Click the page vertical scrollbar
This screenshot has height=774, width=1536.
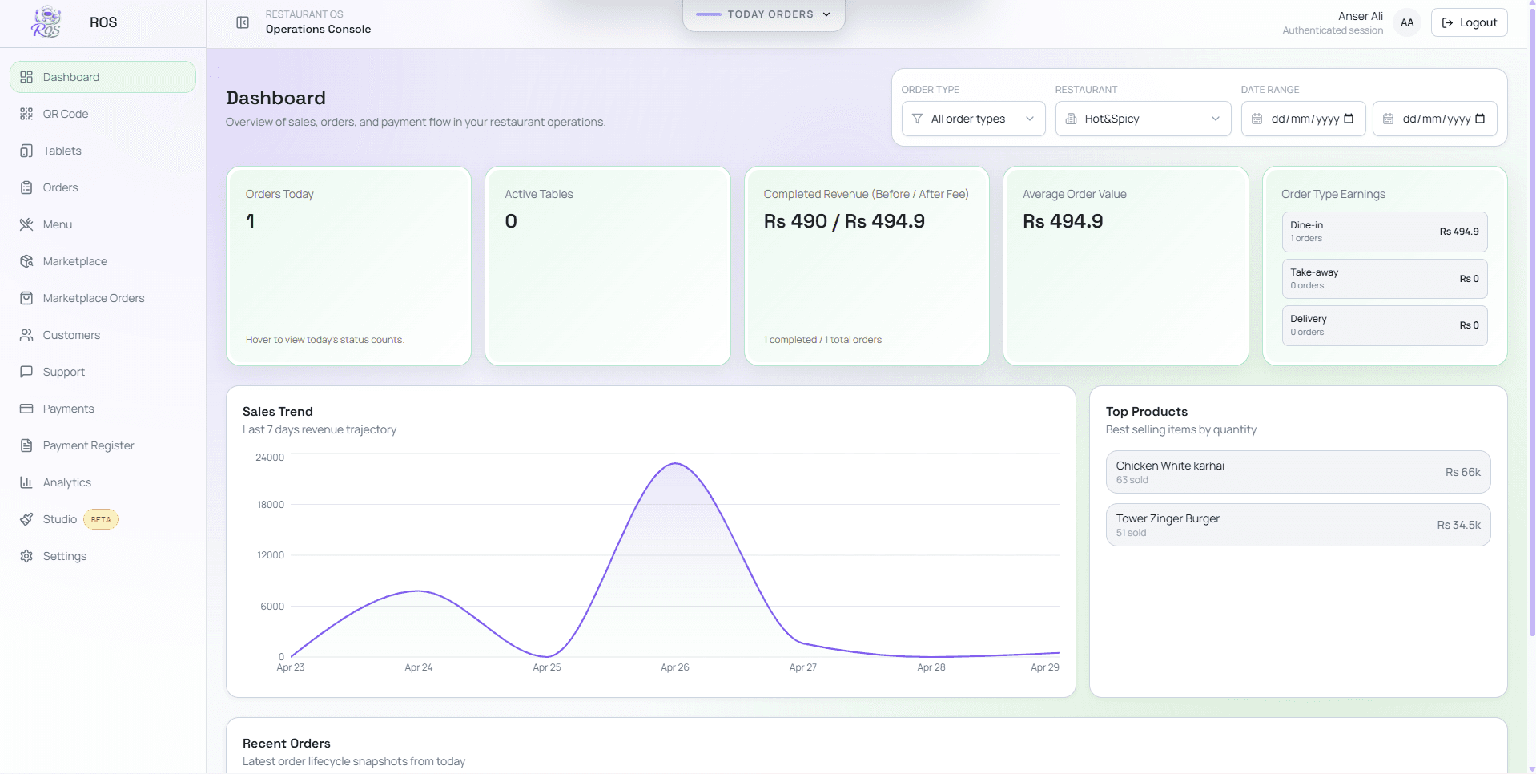1532,320
